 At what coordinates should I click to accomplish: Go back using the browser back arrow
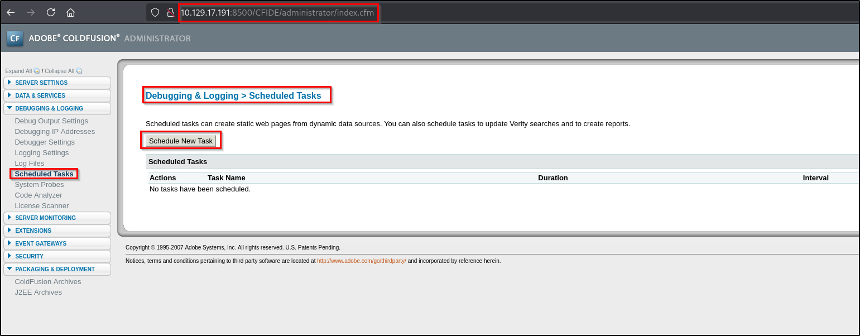click(11, 12)
